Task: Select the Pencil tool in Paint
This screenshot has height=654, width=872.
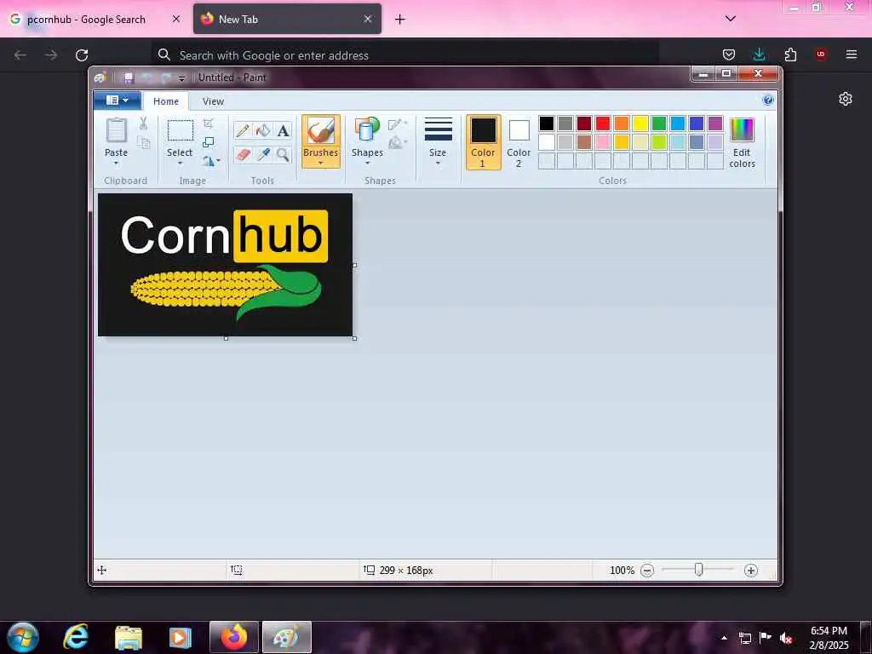Action: (x=243, y=130)
